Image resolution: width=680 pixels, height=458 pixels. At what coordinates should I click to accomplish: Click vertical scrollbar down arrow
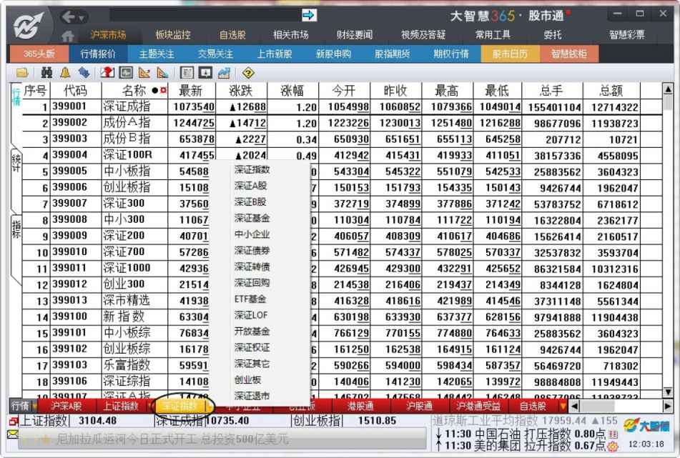click(x=668, y=392)
